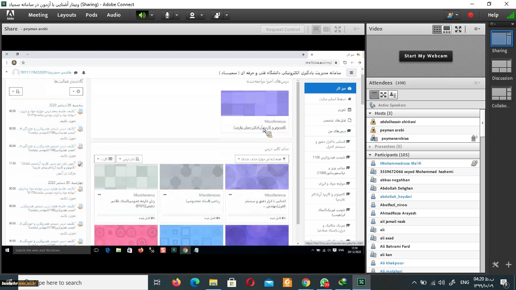Collapse the Hosts (3) group
Viewport: 516px width, 290px height.
coord(370,113)
